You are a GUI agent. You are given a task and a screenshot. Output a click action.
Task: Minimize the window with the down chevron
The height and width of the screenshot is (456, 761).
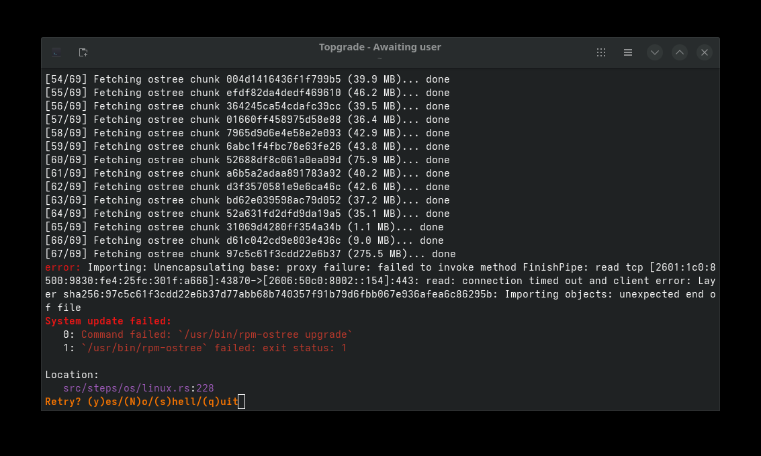654,52
